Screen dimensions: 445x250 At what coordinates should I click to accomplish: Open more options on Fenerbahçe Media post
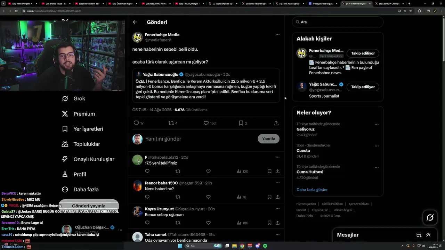coord(277,35)
